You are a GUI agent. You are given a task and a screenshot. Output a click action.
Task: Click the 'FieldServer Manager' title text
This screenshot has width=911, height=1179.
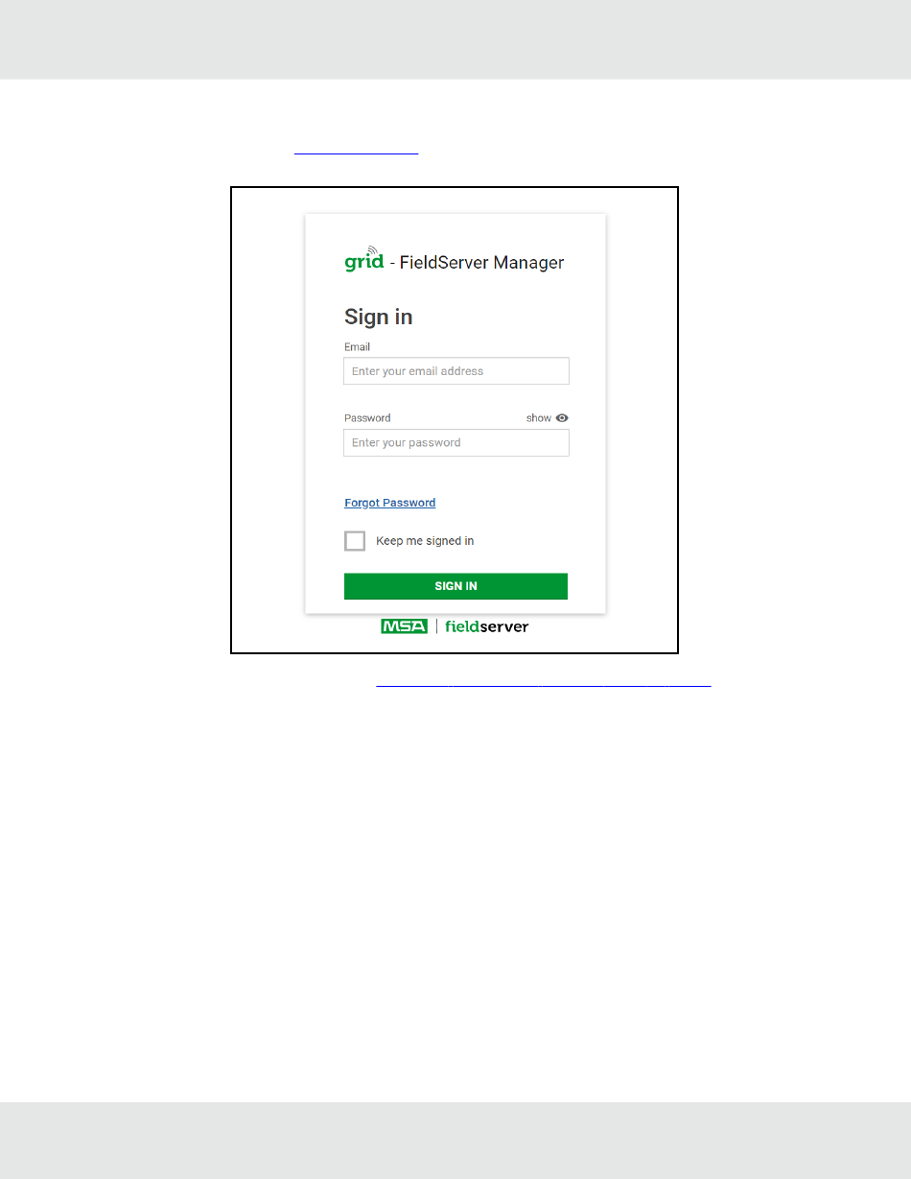(x=481, y=262)
